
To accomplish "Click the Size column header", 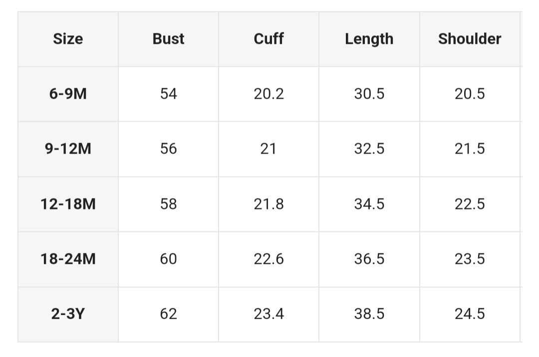I will tap(68, 39).
